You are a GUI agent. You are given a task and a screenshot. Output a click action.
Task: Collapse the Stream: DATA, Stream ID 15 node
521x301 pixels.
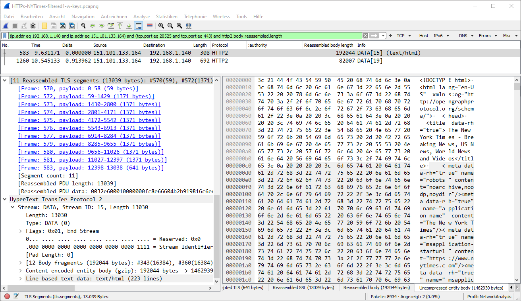13,208
